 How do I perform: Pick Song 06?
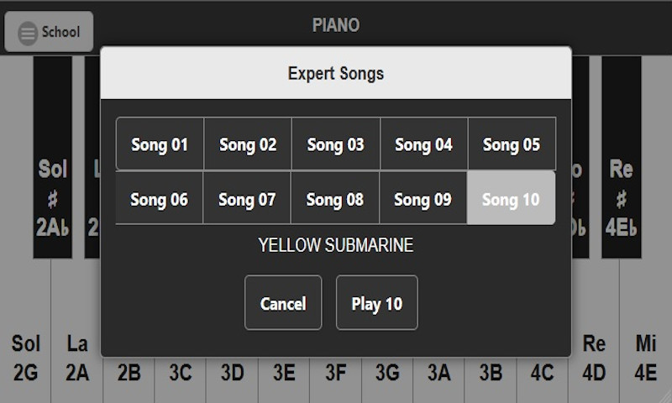[x=160, y=199]
